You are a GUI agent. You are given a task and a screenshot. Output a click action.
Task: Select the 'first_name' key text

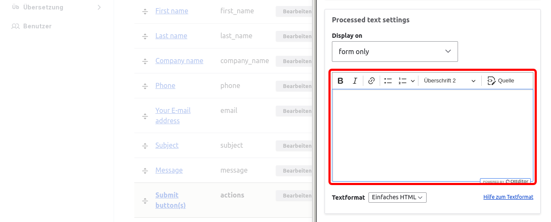(x=237, y=11)
